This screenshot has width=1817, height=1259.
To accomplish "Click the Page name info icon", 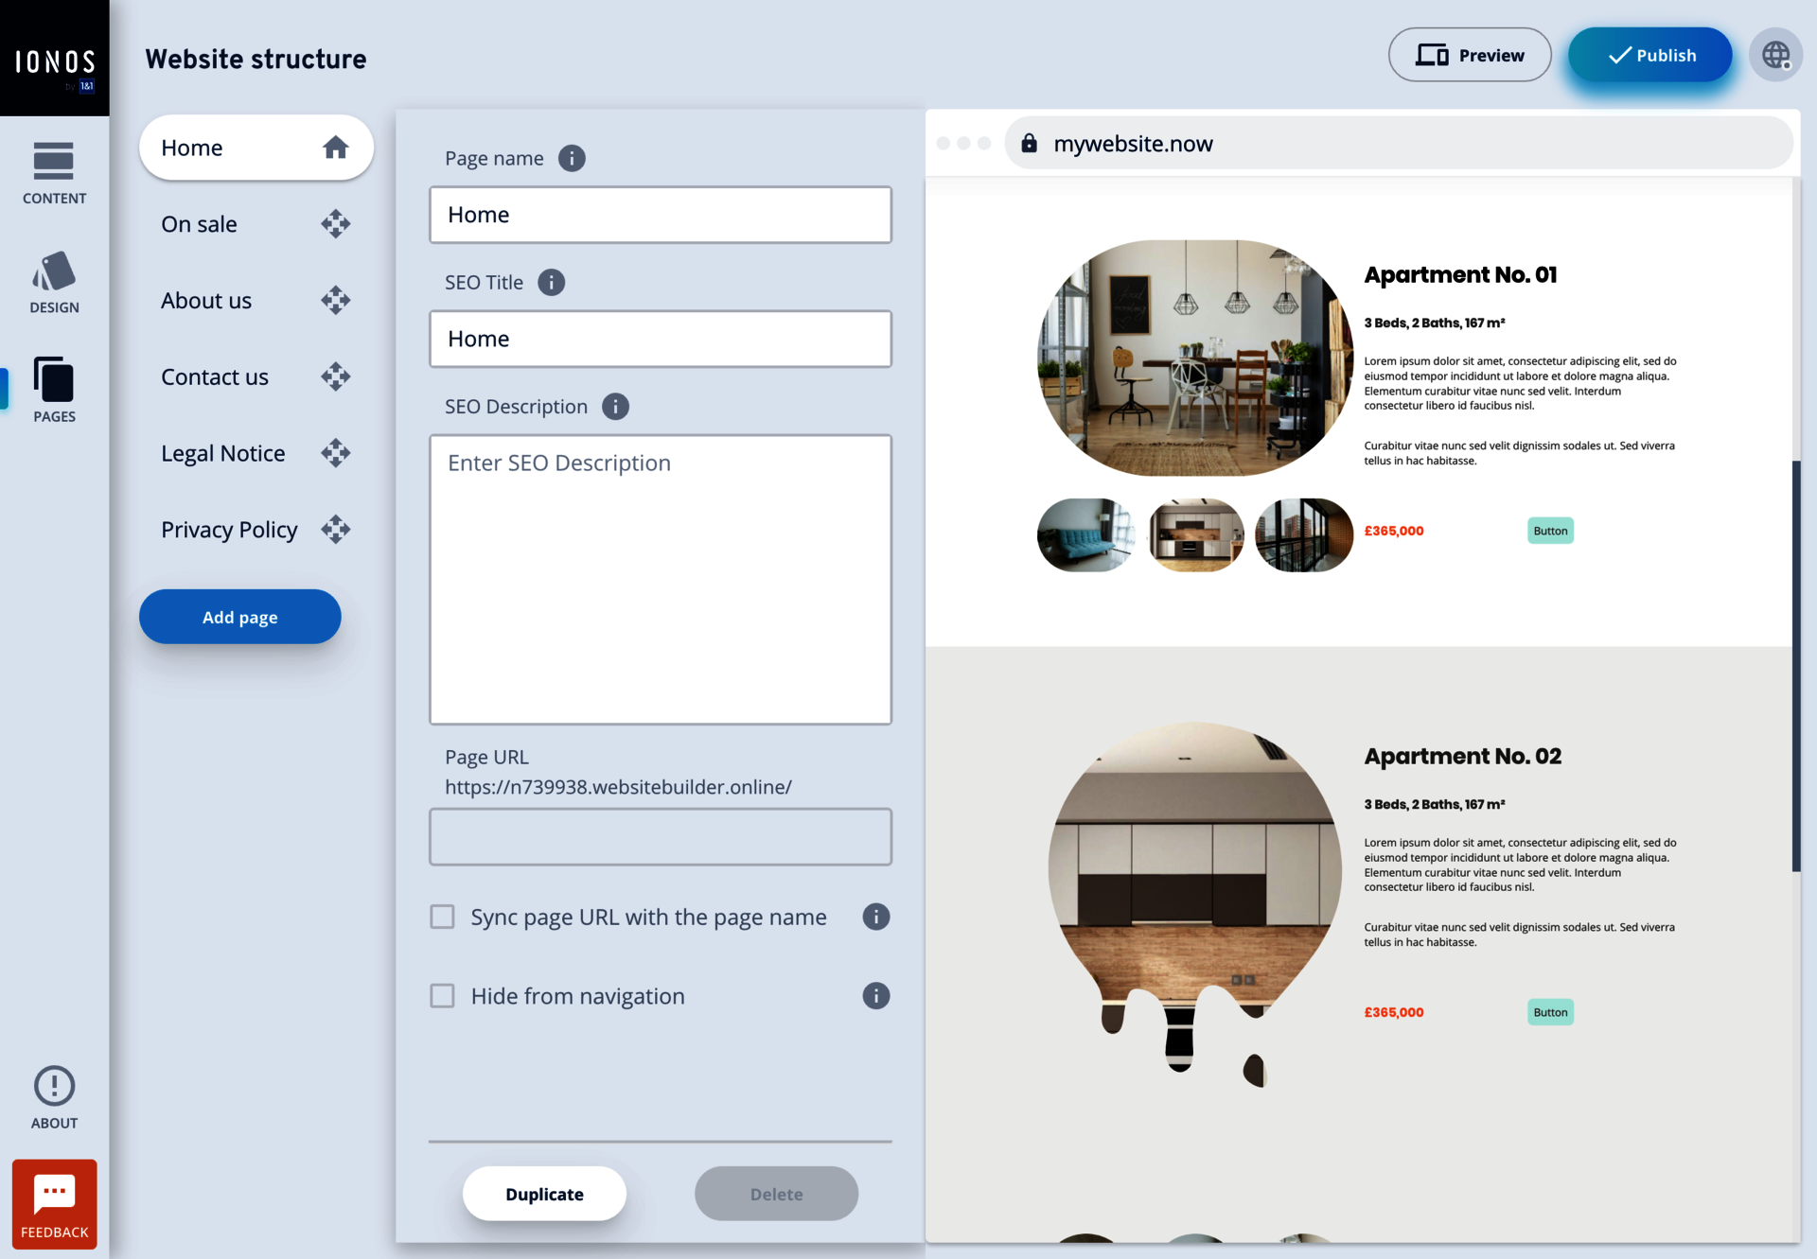I will point(572,158).
